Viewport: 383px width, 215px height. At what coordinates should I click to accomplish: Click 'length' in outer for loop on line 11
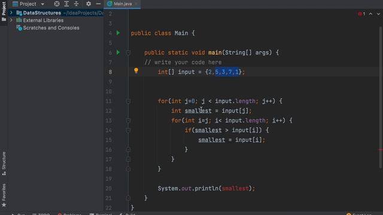tap(245, 101)
